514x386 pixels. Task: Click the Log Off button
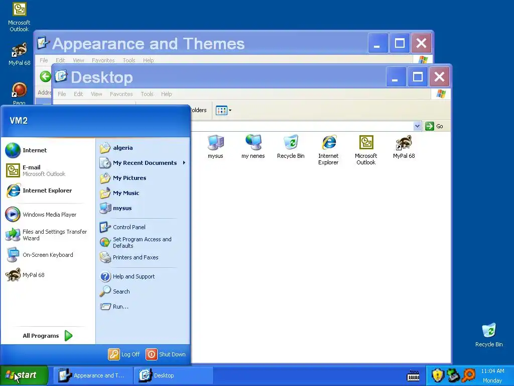(124, 354)
